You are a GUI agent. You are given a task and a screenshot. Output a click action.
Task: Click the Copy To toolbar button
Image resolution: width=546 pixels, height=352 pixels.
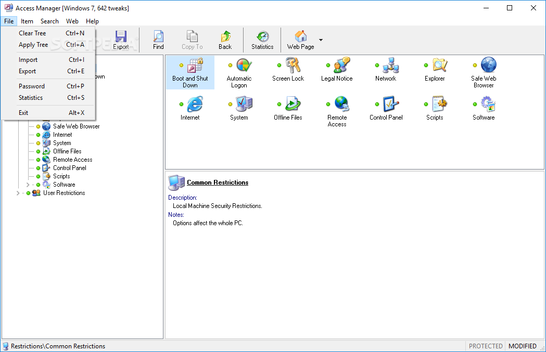click(x=192, y=40)
